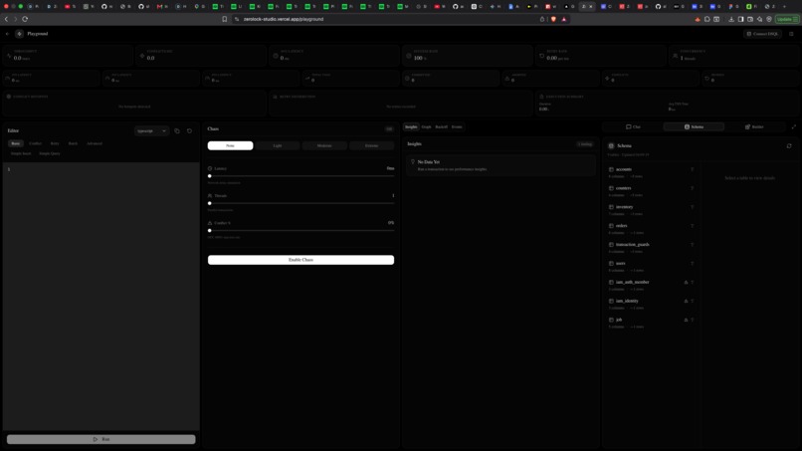Refresh the Schema panel

pyautogui.click(x=789, y=146)
